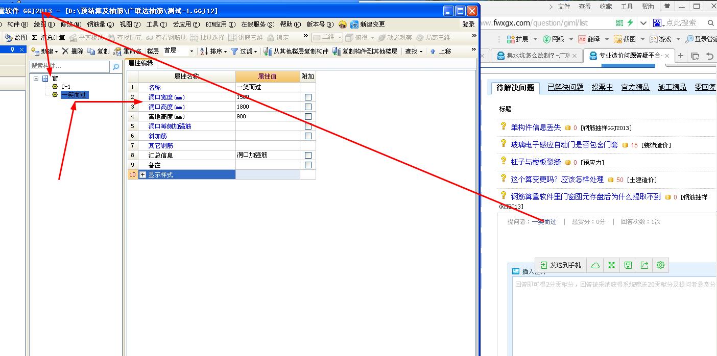Click the 搜索构件 search input field
The image size is (717, 356).
[69, 66]
